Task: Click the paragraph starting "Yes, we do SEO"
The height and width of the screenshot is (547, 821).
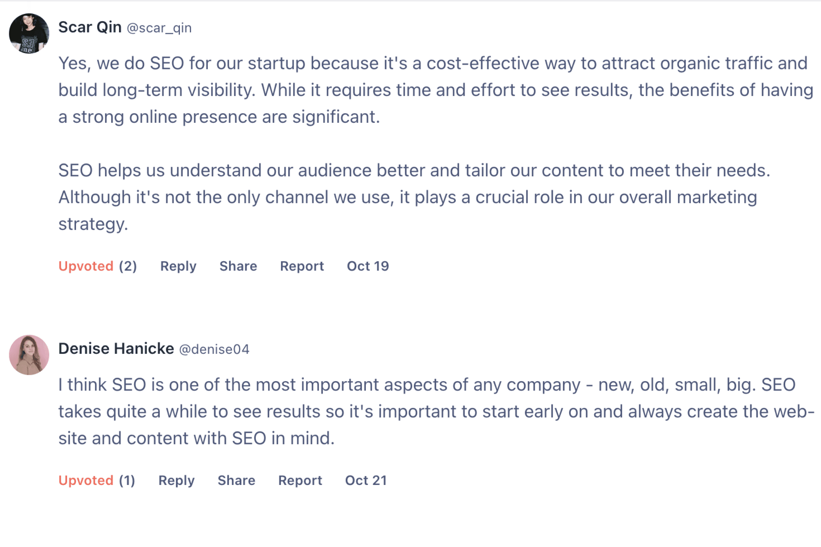Action: (433, 90)
